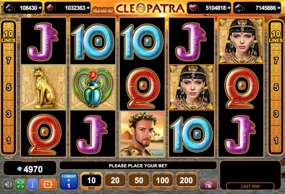Select the bet 200 button
The width and height of the screenshot is (285, 194).
click(186, 181)
